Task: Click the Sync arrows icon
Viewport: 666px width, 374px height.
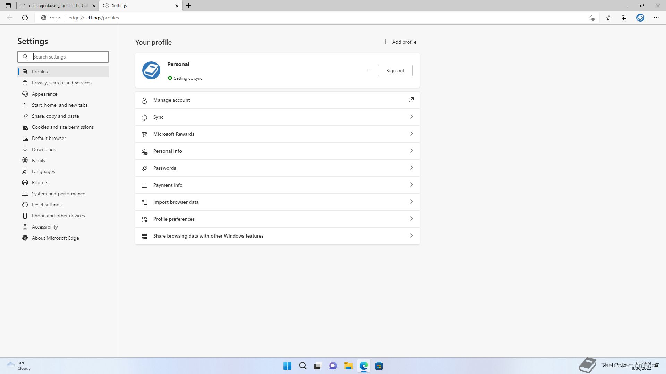Action: (144, 117)
